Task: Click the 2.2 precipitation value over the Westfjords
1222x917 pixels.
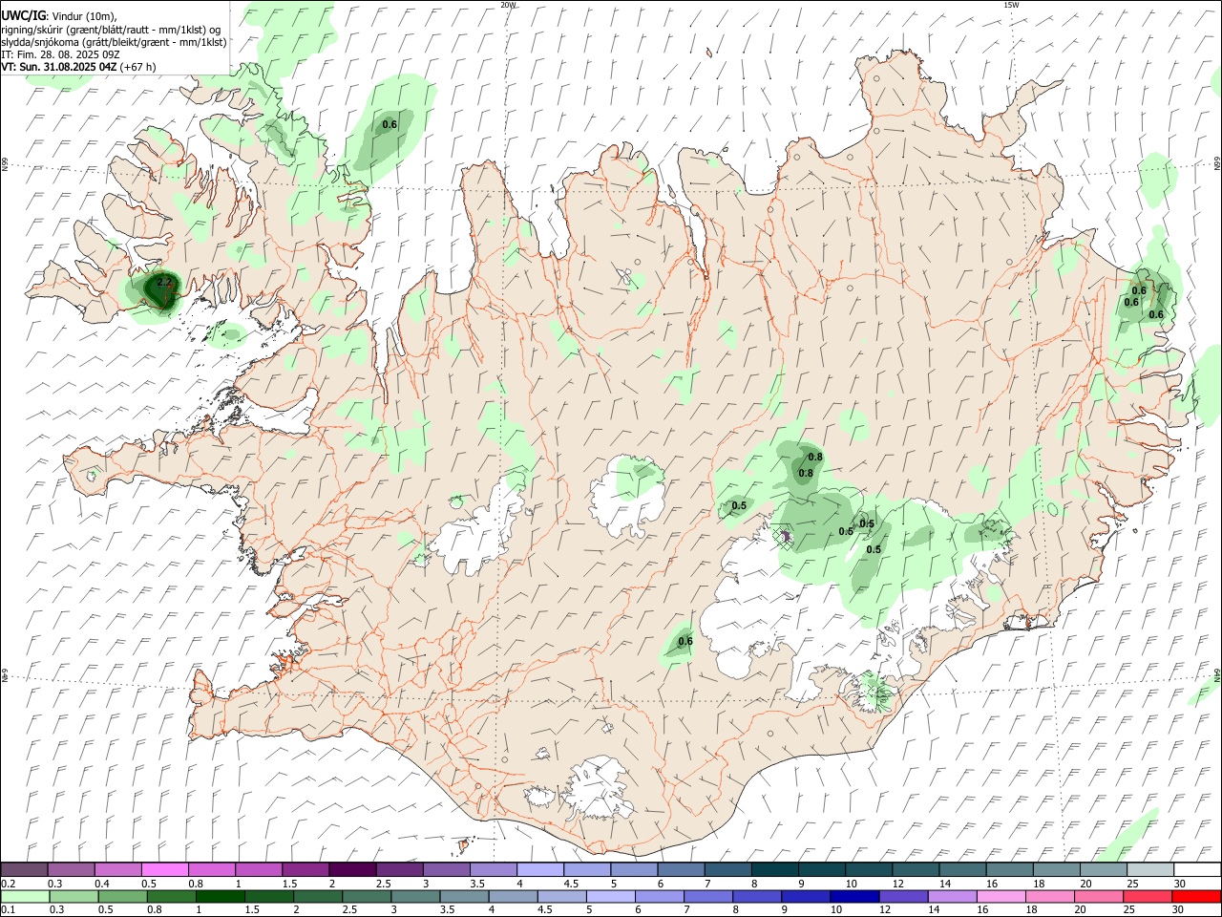Action: click(x=164, y=281)
